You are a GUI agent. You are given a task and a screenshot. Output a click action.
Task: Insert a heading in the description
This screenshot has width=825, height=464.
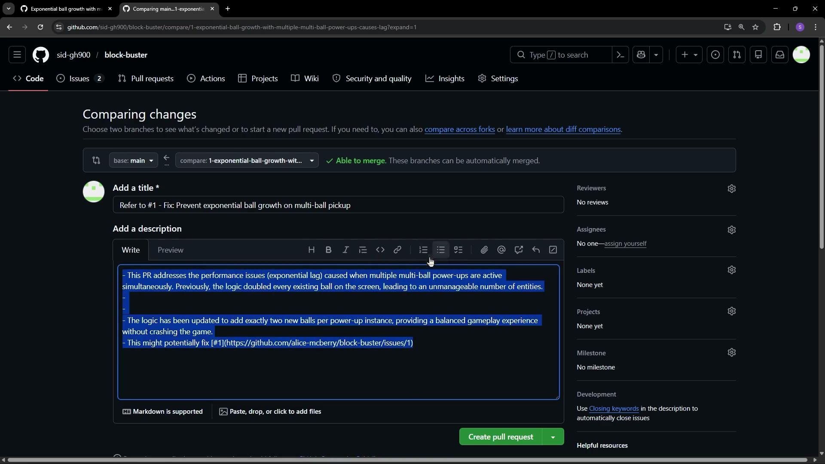pos(312,250)
